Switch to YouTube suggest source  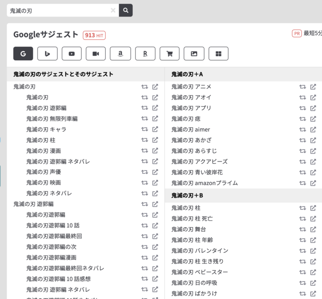click(72, 54)
